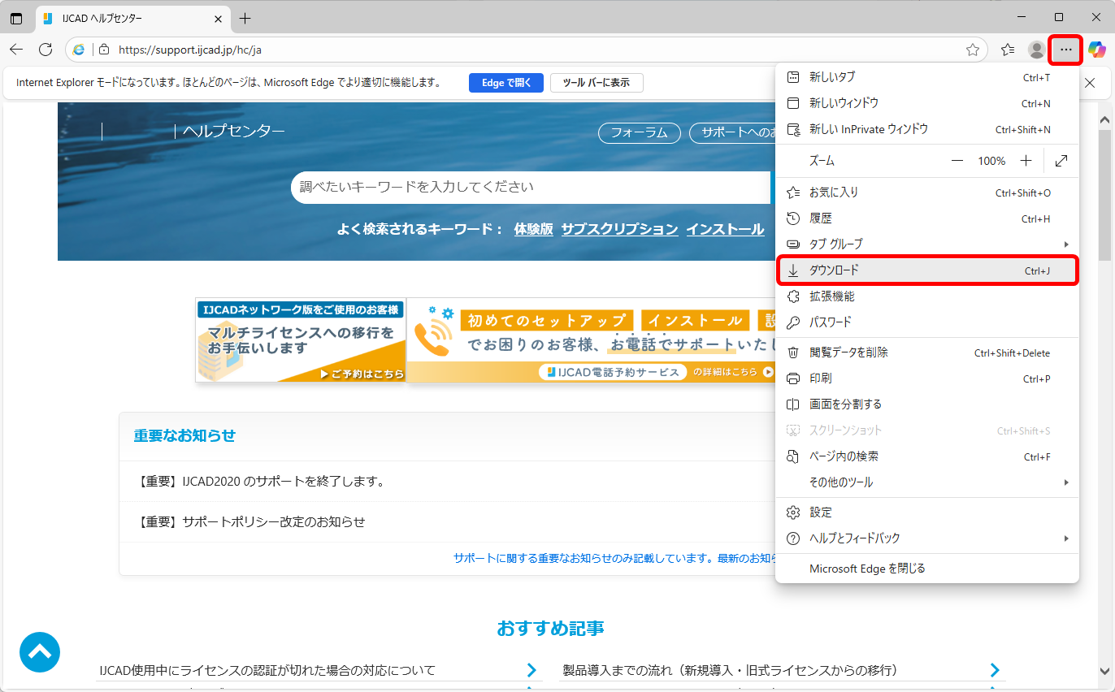This screenshot has width=1115, height=692.
Task: Click the page refresh icon
Action: click(46, 50)
